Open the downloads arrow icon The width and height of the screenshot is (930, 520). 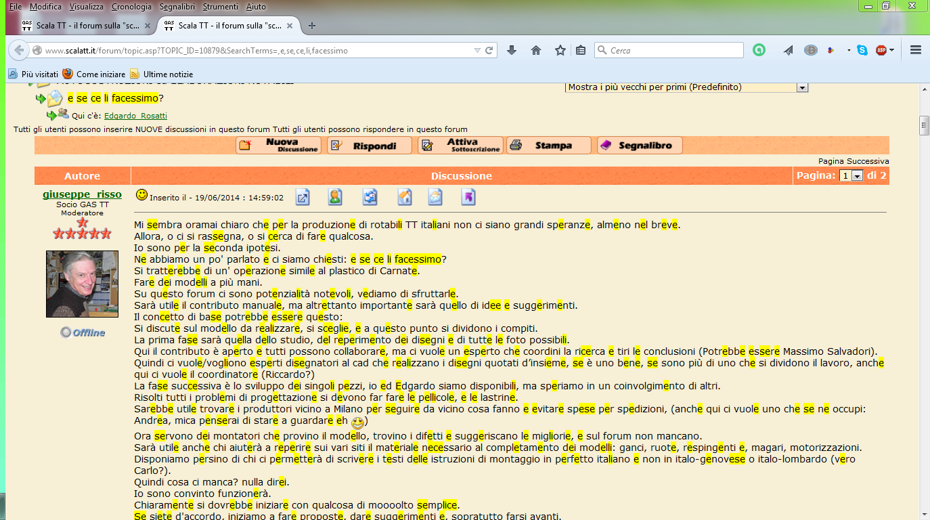click(x=512, y=51)
